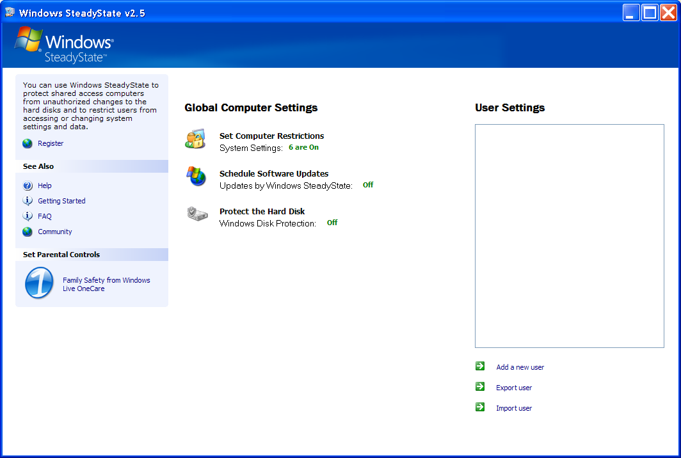Open Protect the Hard Disk
This screenshot has width=681, height=458.
262,212
